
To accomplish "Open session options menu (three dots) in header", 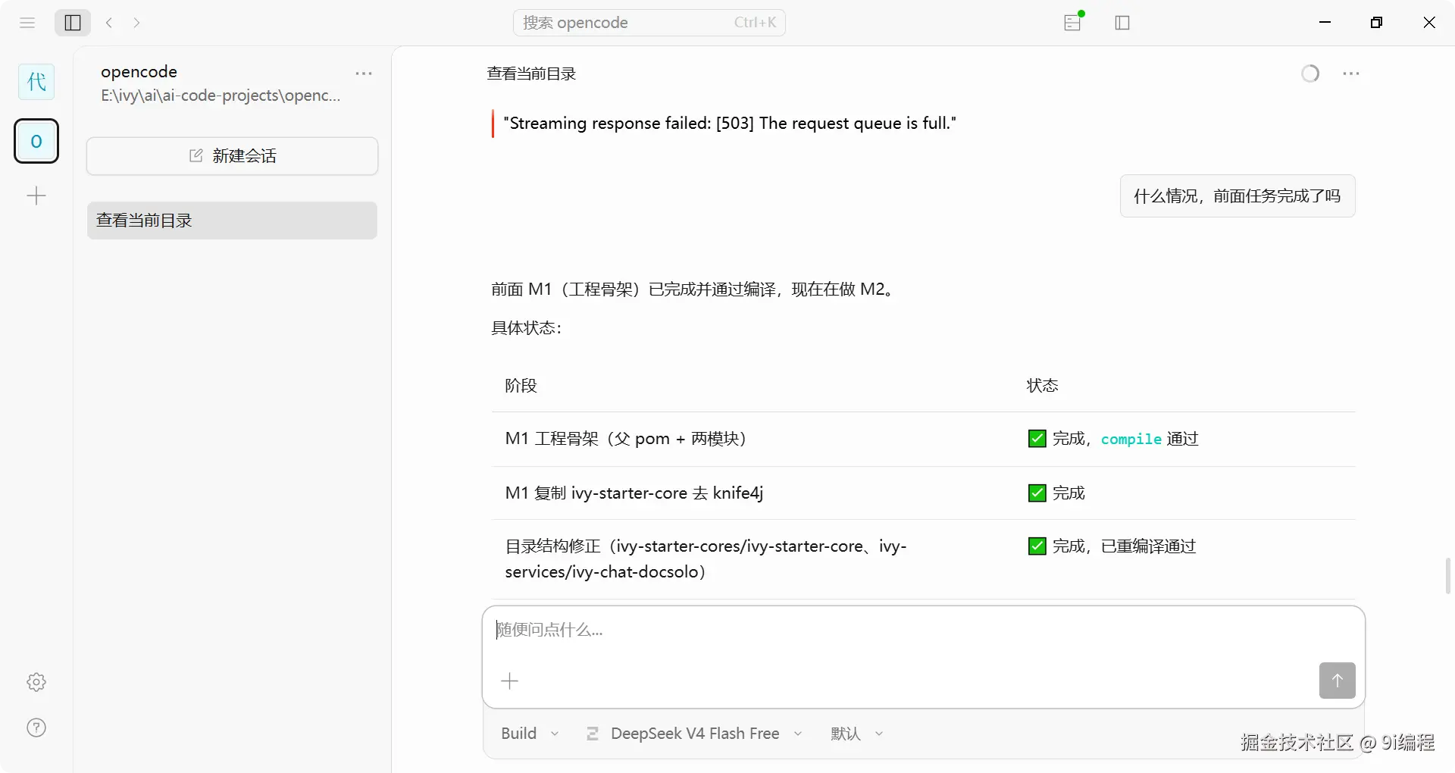I will coord(1351,74).
